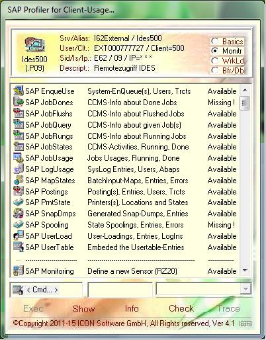Viewport: 266px width, 340px height.
Task: Click the empty middle text input field
Action: click(x=120, y=290)
